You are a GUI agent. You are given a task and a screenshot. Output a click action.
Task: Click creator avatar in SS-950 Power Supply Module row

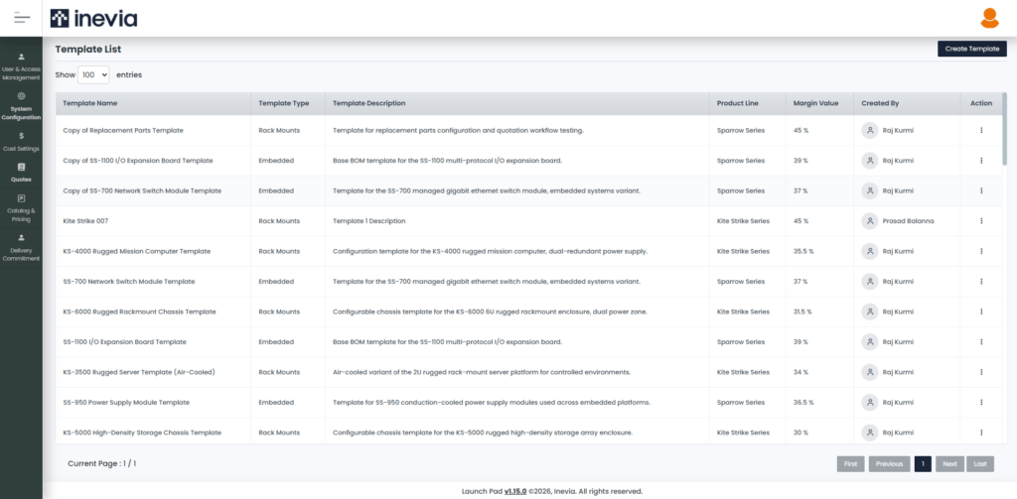click(x=869, y=403)
